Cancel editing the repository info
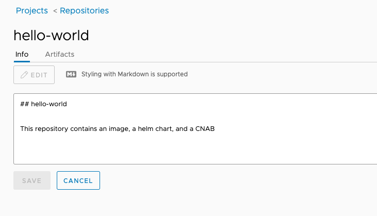 (78, 180)
